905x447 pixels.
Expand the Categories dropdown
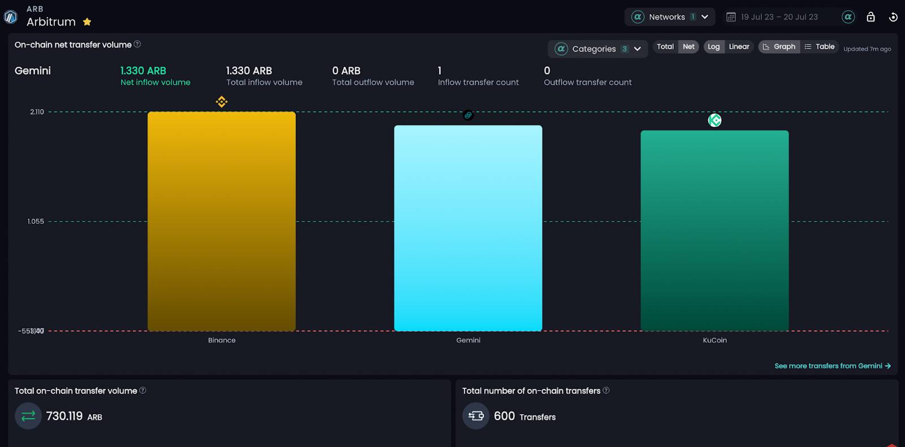(x=598, y=49)
